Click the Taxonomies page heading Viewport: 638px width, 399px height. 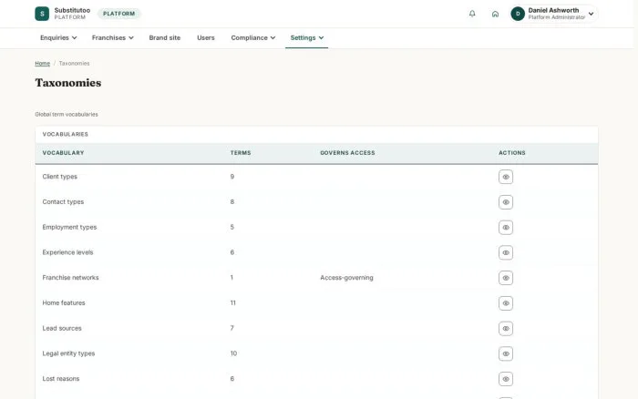[x=68, y=83]
